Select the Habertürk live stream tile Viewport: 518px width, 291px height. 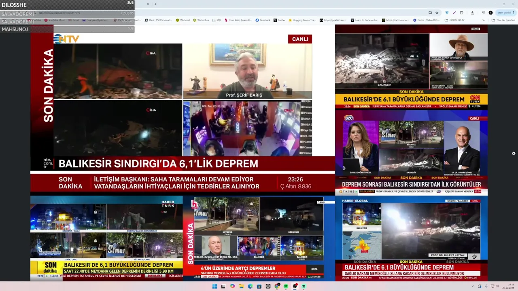tap(106, 238)
